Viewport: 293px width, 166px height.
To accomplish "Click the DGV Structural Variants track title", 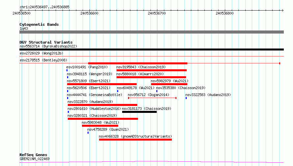I will click(46, 42).
